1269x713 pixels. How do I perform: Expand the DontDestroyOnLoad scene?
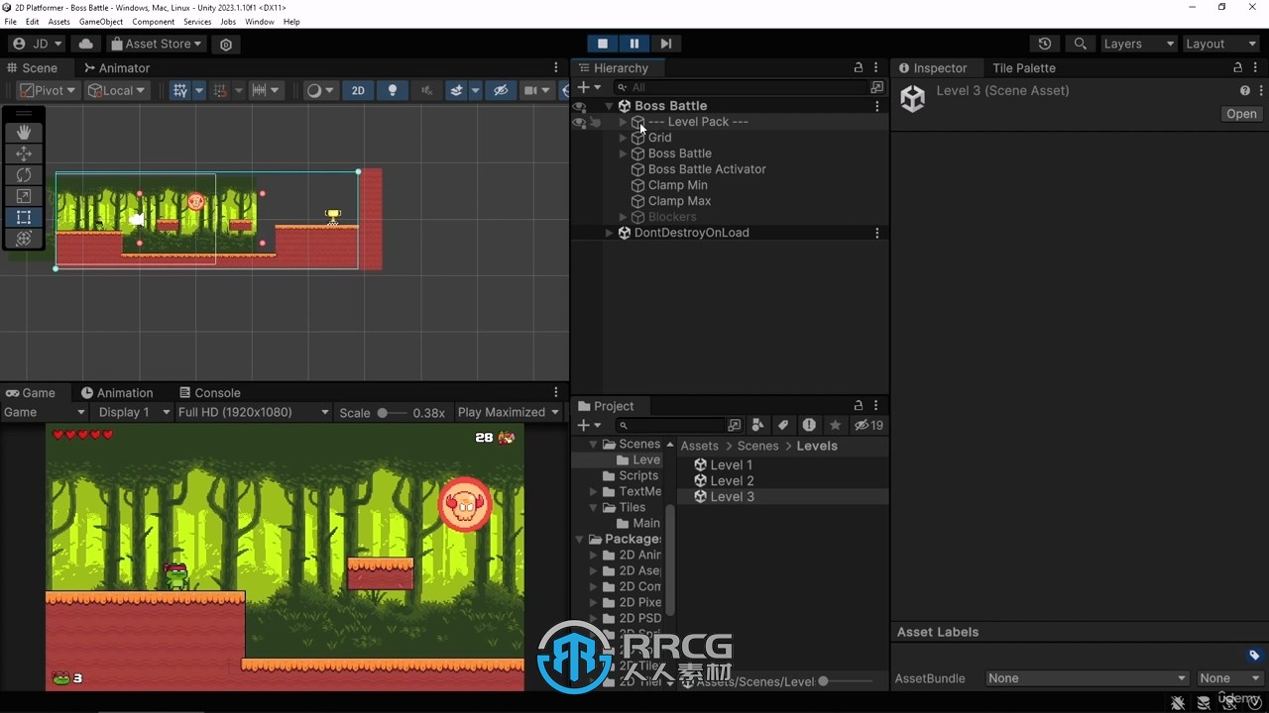click(x=609, y=233)
